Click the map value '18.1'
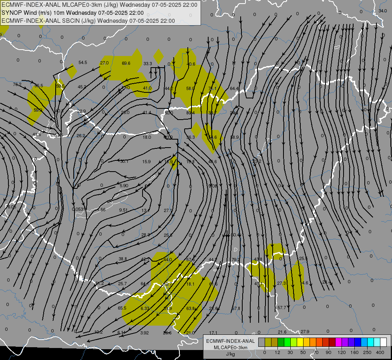 click(190, 284)
